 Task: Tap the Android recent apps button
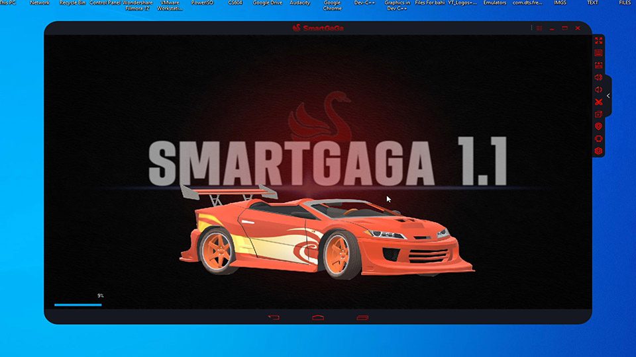pos(362,318)
